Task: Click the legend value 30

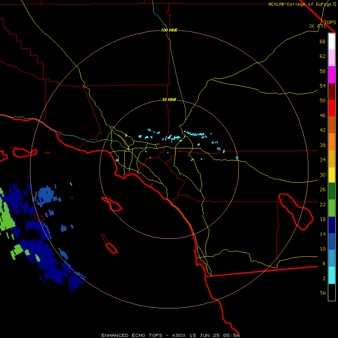Action: pyautogui.click(x=323, y=175)
